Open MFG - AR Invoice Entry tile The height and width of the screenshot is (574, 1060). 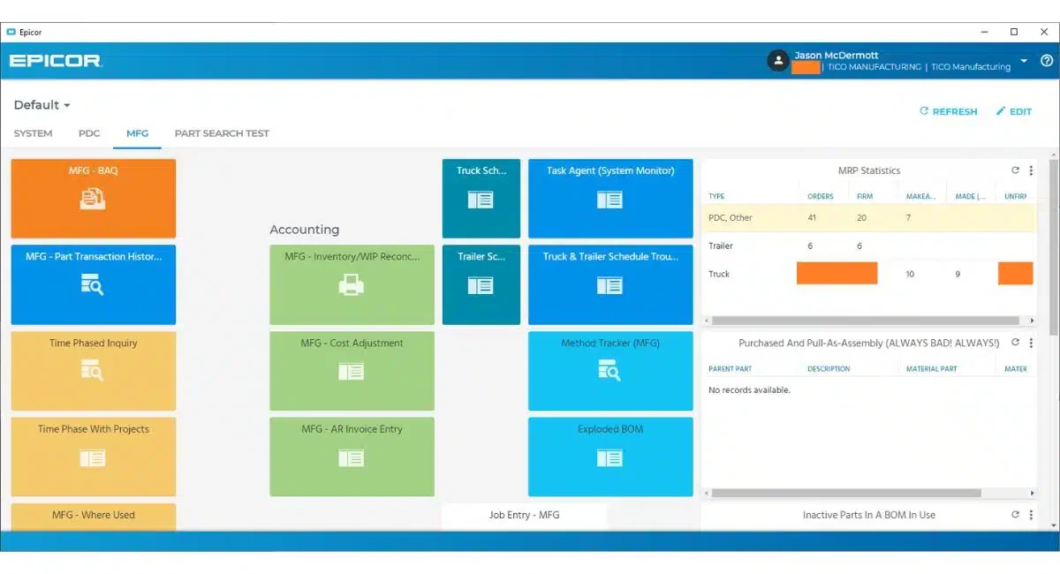click(352, 457)
